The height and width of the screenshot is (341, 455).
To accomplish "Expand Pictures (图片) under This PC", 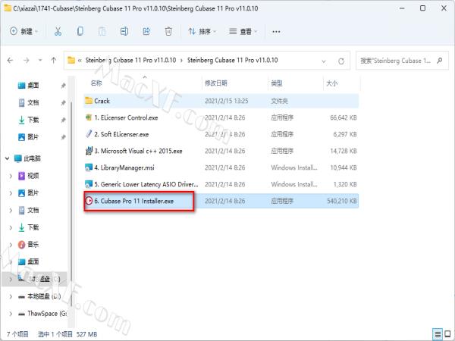I will click(11, 192).
